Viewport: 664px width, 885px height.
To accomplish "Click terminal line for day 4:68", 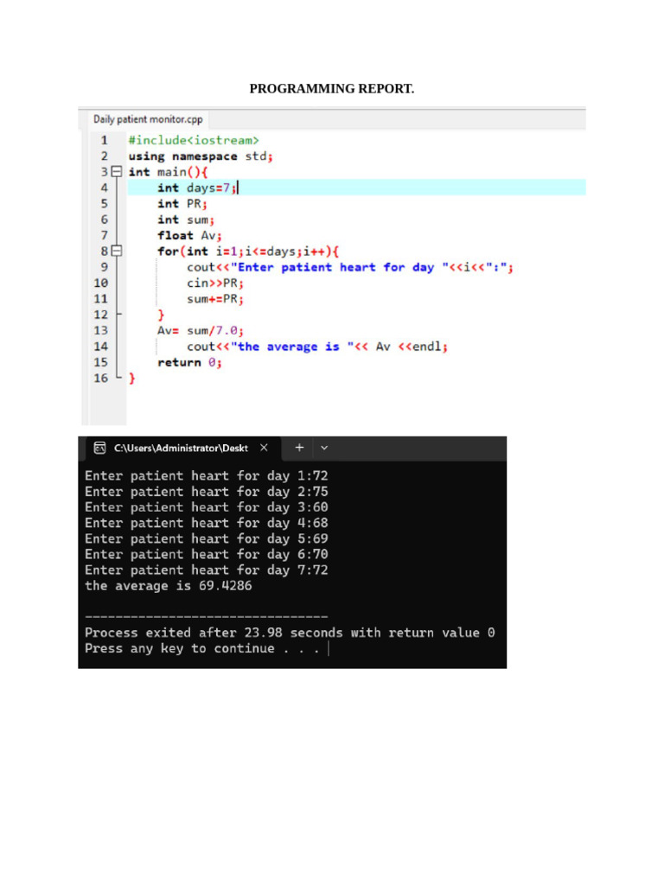I will (x=206, y=523).
